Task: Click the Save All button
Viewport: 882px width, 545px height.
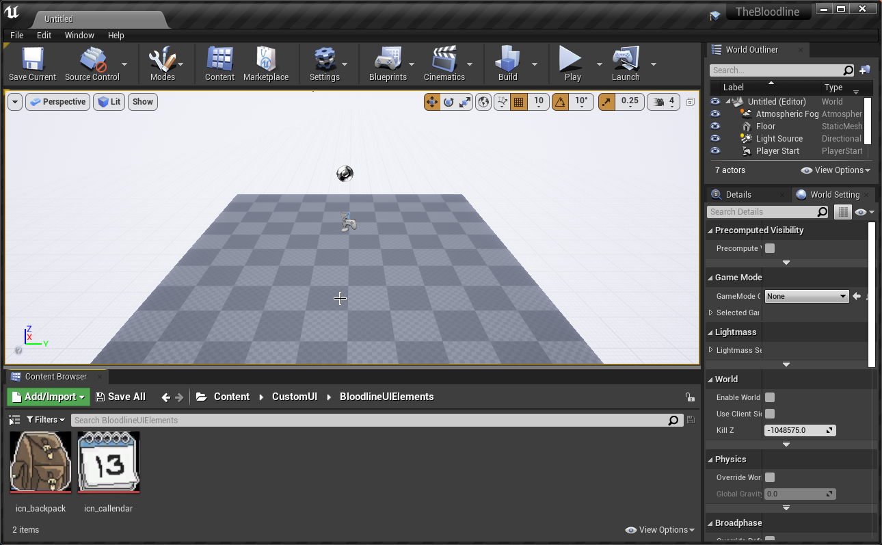Action: 120,397
